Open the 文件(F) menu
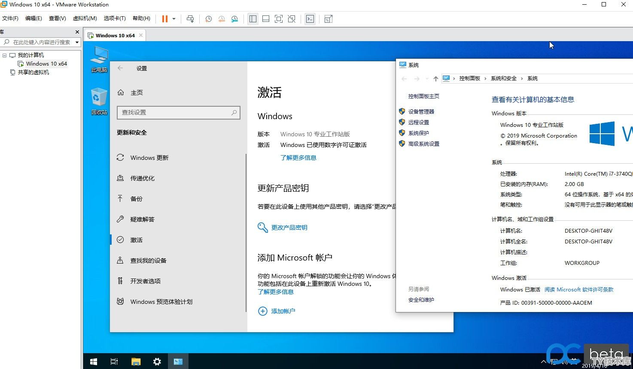633x369 pixels. tap(10, 18)
